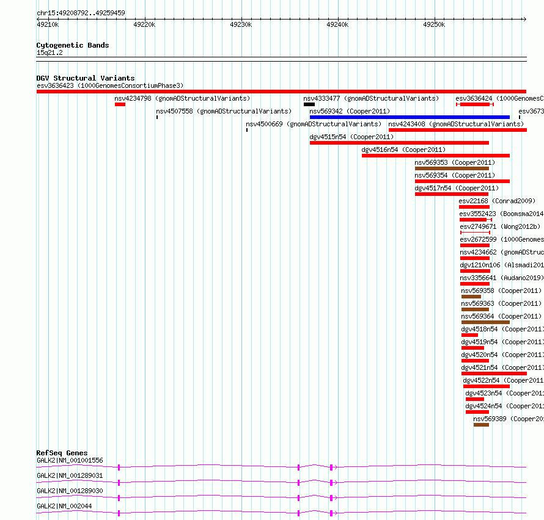Open esv3636424 1000Genomes label
This screenshot has height=520, width=544.
(499, 98)
